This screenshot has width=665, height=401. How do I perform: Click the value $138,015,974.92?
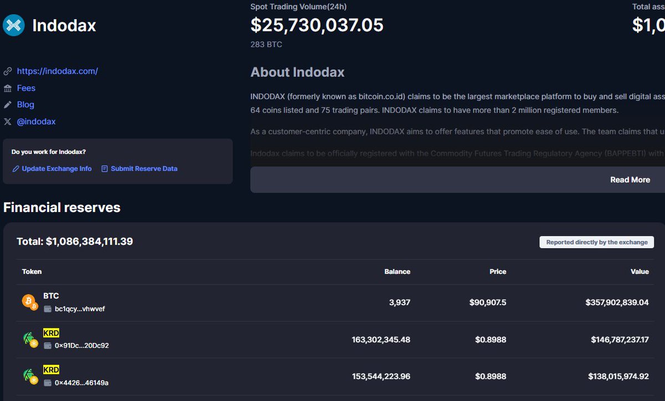pyautogui.click(x=618, y=376)
